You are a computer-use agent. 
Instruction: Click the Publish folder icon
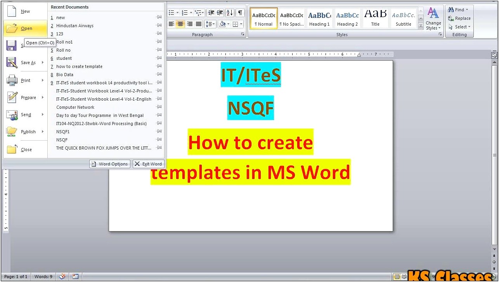(12, 132)
